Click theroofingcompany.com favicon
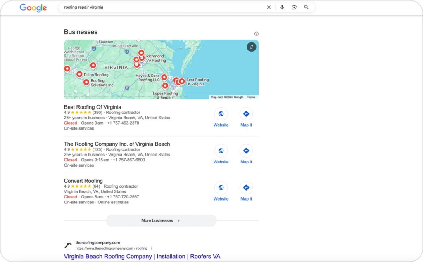423x262 pixels. pos(68,245)
